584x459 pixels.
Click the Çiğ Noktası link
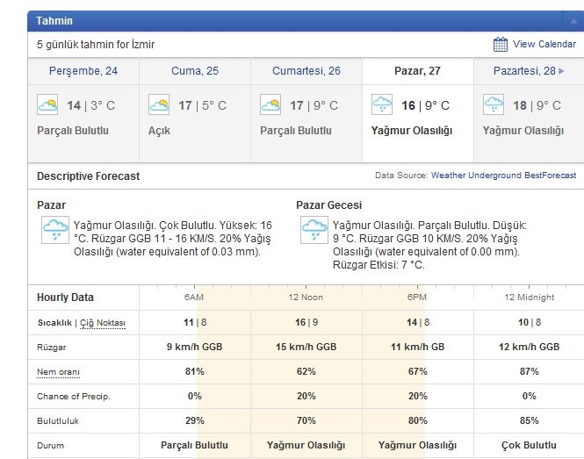pyautogui.click(x=103, y=323)
